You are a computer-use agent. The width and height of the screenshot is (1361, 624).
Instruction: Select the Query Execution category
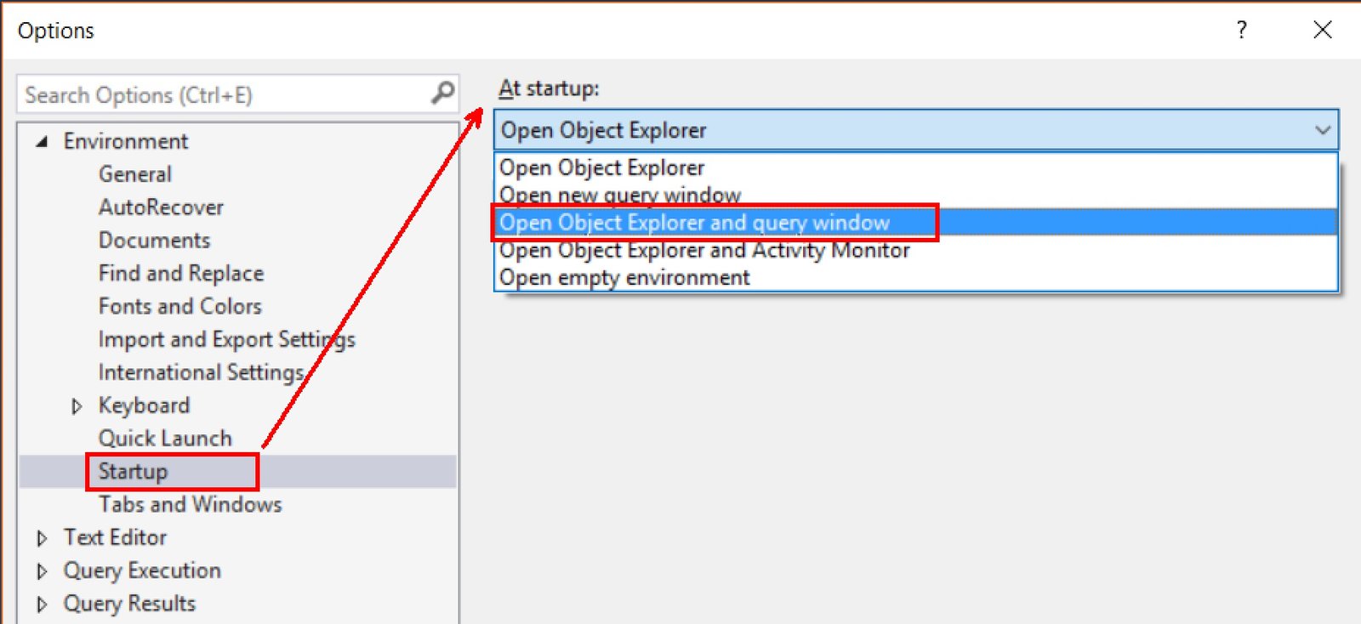(142, 570)
